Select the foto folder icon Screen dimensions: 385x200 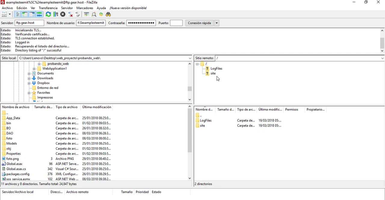click(4, 139)
